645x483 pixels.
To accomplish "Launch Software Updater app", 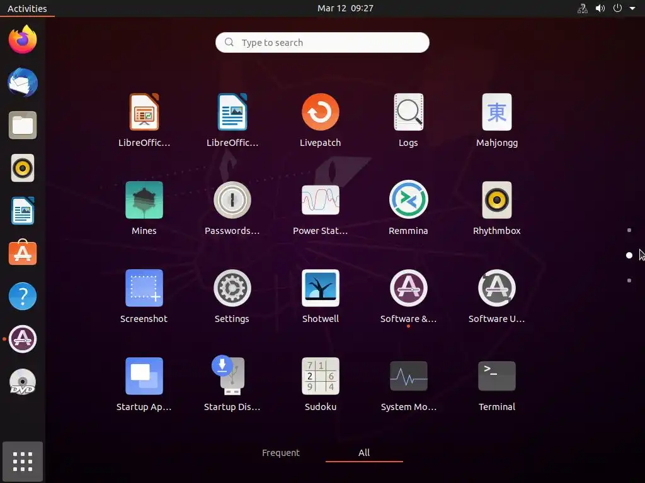I will click(496, 296).
